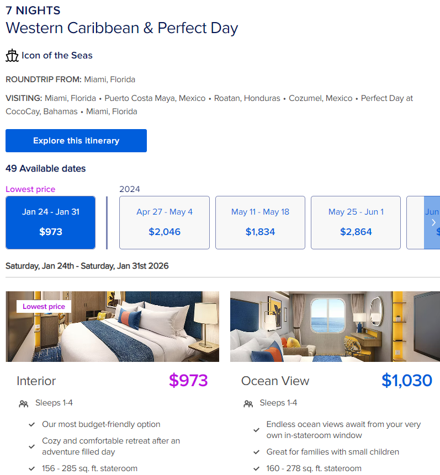The width and height of the screenshot is (440, 475).
Task: Click the Icon of the Seas ship name
Action: coord(57,55)
